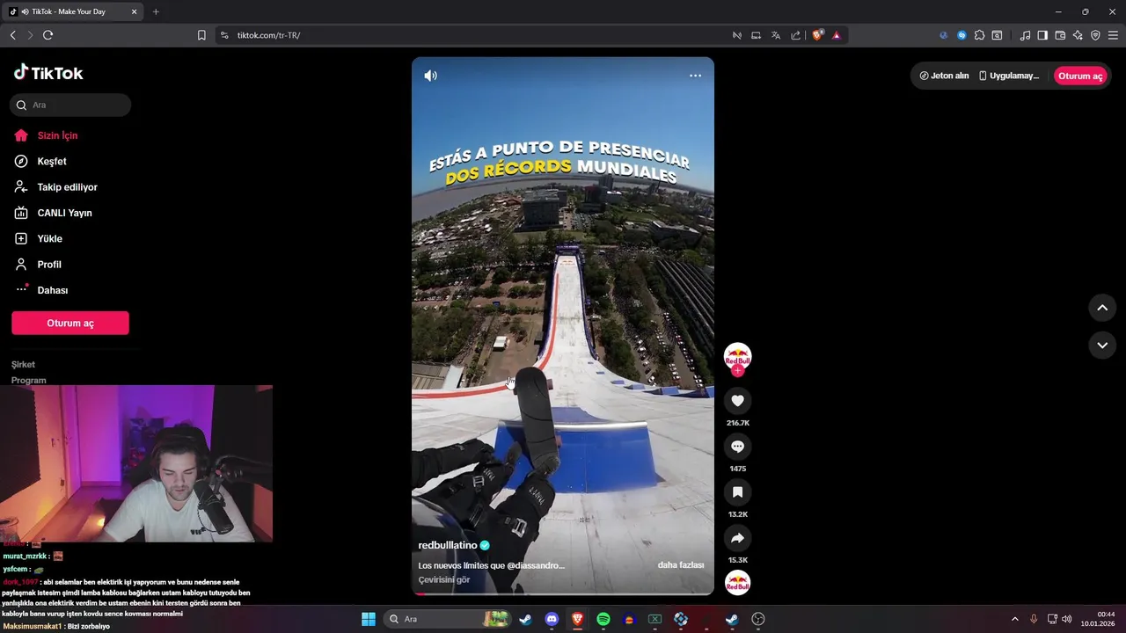Mute the video using the speaker icon

(430, 76)
